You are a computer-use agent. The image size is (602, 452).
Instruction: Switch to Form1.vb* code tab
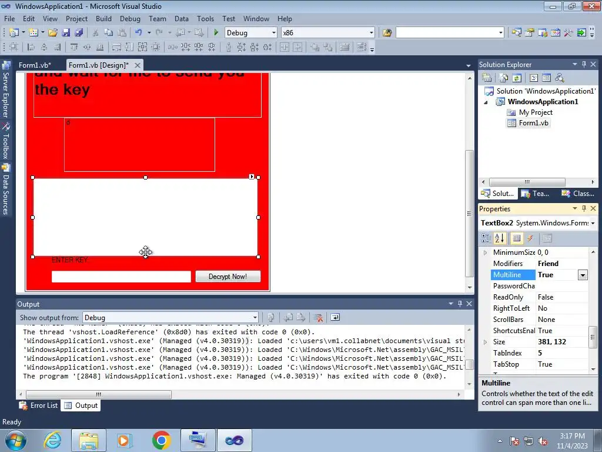click(x=35, y=65)
